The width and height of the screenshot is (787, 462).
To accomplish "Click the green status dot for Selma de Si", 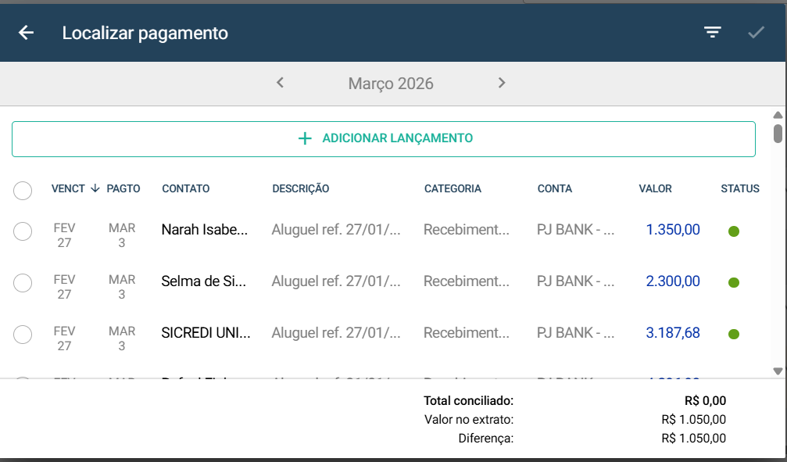I will (734, 282).
